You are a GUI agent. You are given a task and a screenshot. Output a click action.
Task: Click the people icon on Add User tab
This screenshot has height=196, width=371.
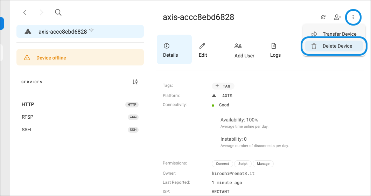click(x=238, y=46)
